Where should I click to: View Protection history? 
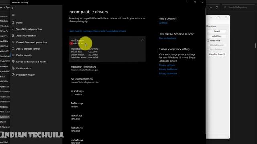pyautogui.click(x=25, y=75)
